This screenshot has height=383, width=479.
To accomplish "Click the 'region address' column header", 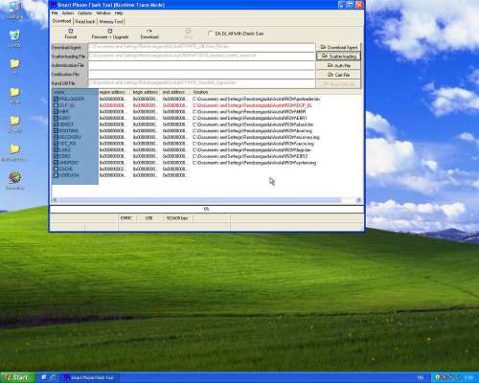I will 114,92.
